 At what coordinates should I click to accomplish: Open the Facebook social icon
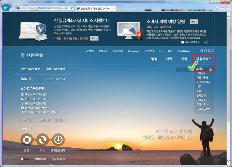coord(202,51)
